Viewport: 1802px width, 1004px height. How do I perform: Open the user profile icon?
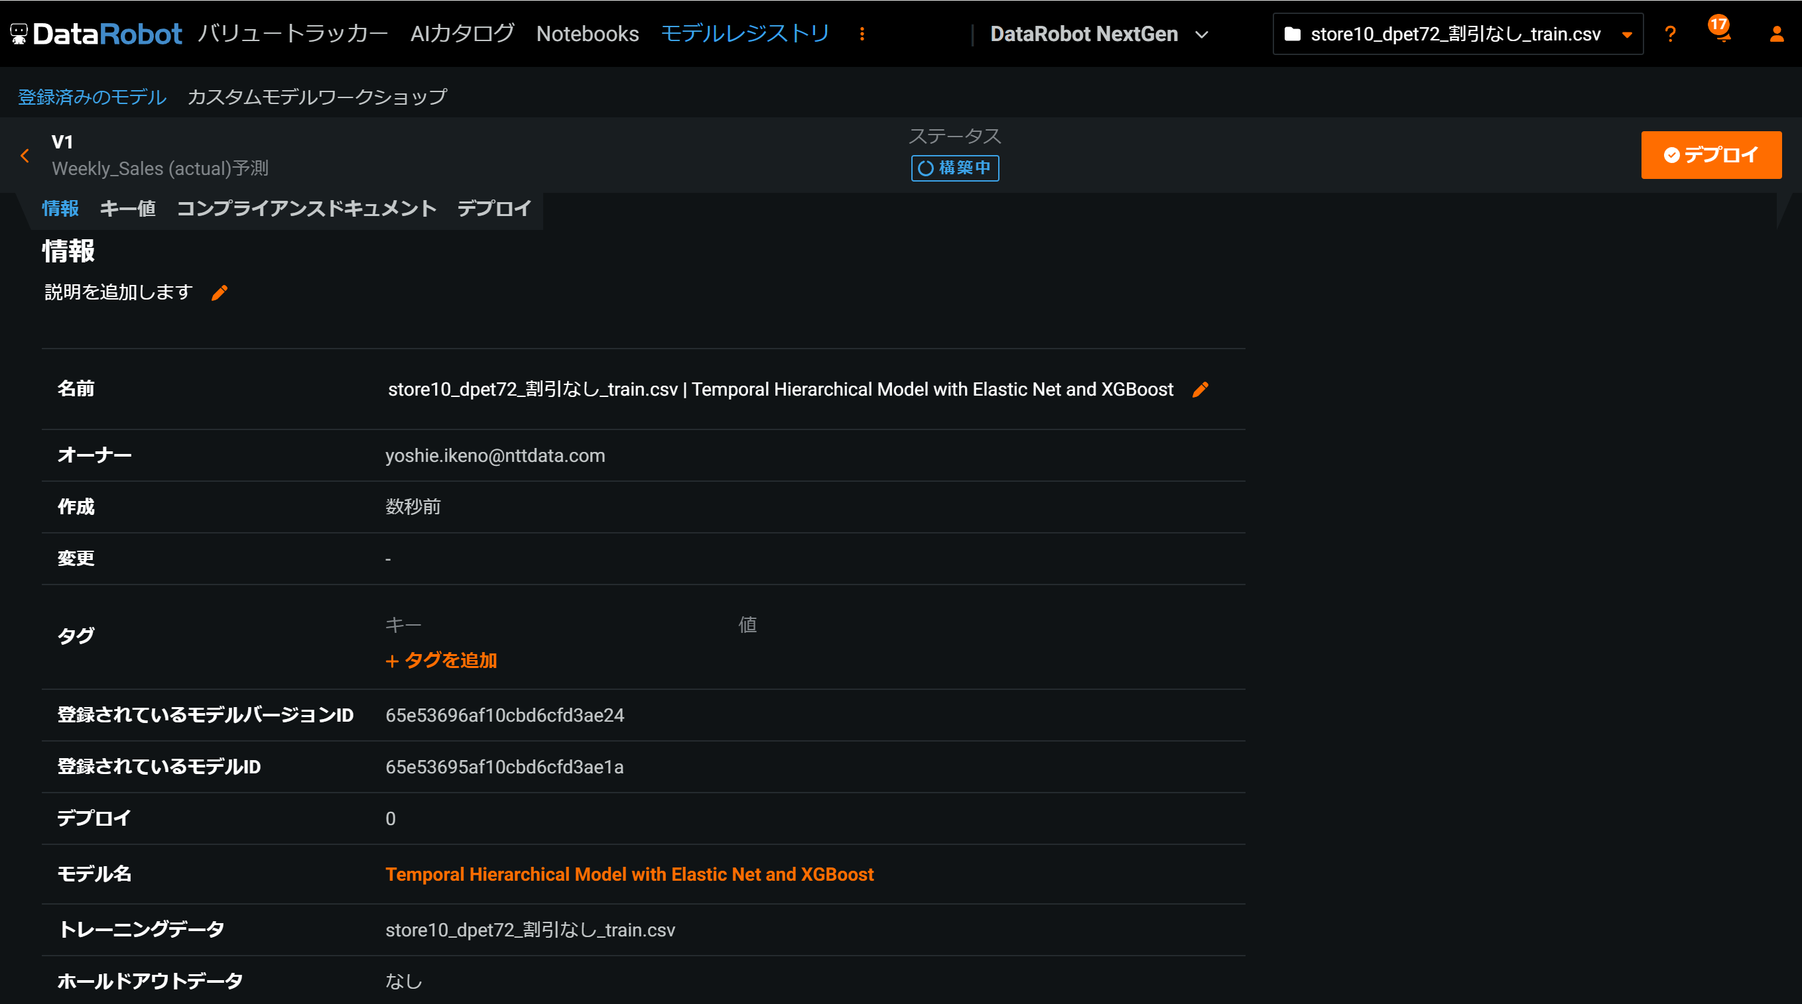pyautogui.click(x=1776, y=34)
